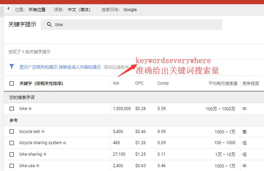Sort by CPC column header
264x171 pixels.
pos(139,83)
